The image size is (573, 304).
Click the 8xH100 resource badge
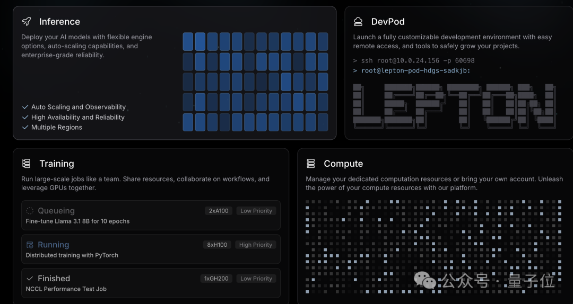pyautogui.click(x=217, y=245)
